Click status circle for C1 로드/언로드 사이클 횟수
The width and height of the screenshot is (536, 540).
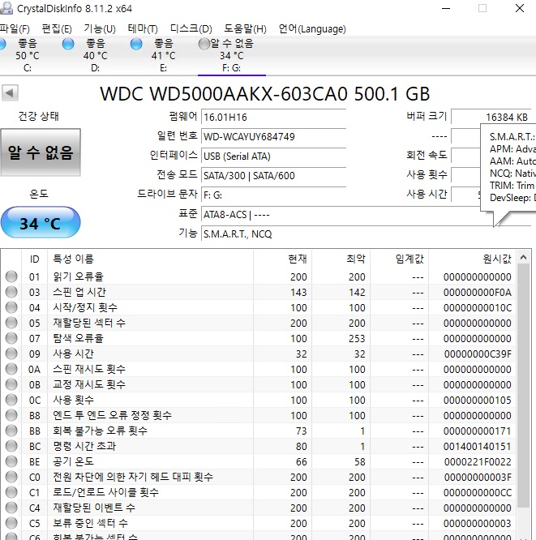pyautogui.click(x=11, y=492)
